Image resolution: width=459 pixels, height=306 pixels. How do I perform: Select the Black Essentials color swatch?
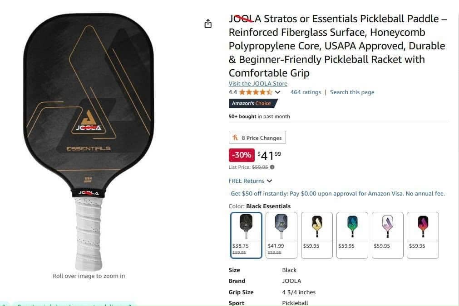[x=246, y=235]
